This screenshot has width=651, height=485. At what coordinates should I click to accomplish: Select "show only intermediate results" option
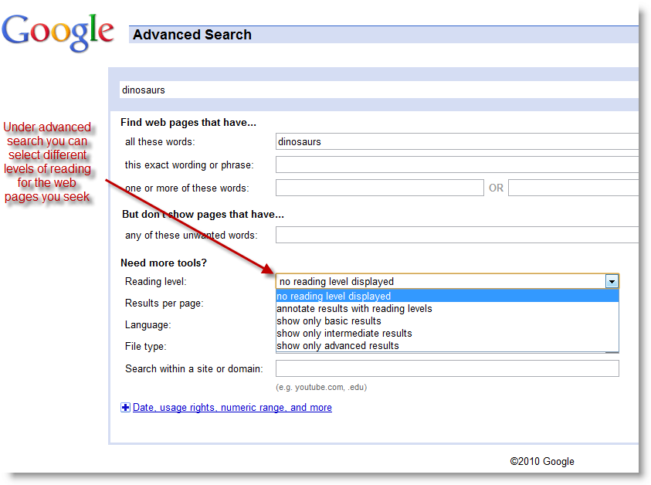point(344,333)
